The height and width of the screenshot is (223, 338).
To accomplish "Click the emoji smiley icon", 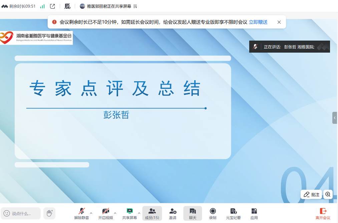I will [7, 213].
